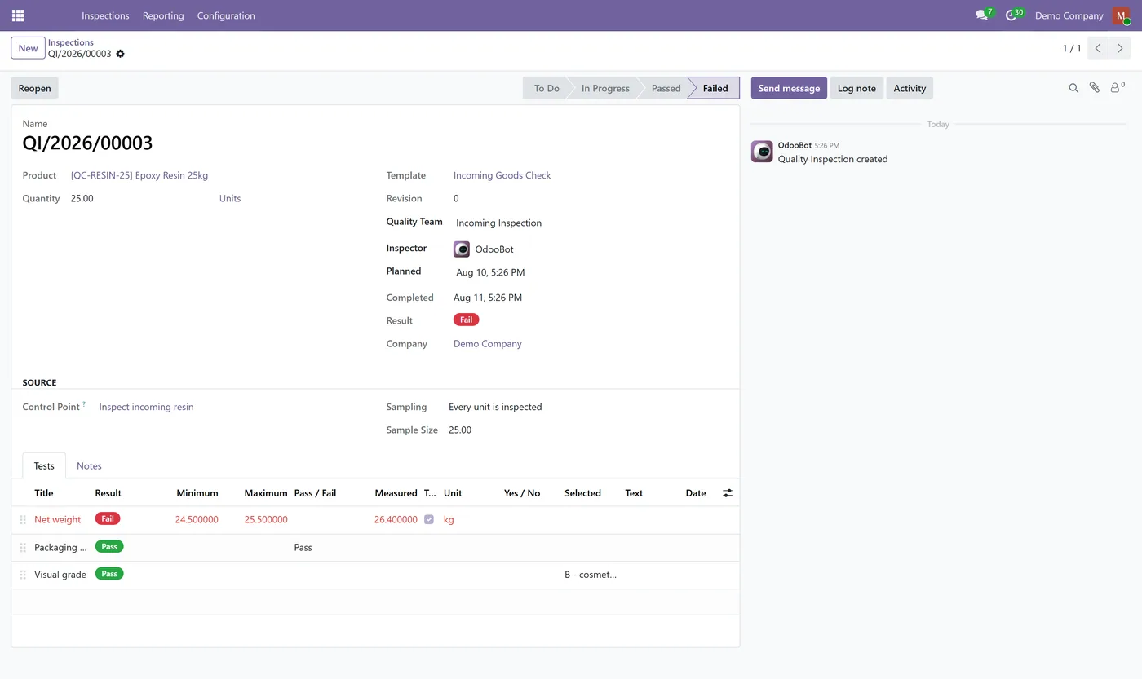Open the user avatar menu
1142x679 pixels.
coord(1121,15)
